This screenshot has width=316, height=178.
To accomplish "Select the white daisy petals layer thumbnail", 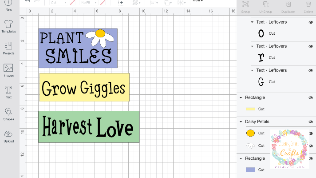I will pos(250,146).
